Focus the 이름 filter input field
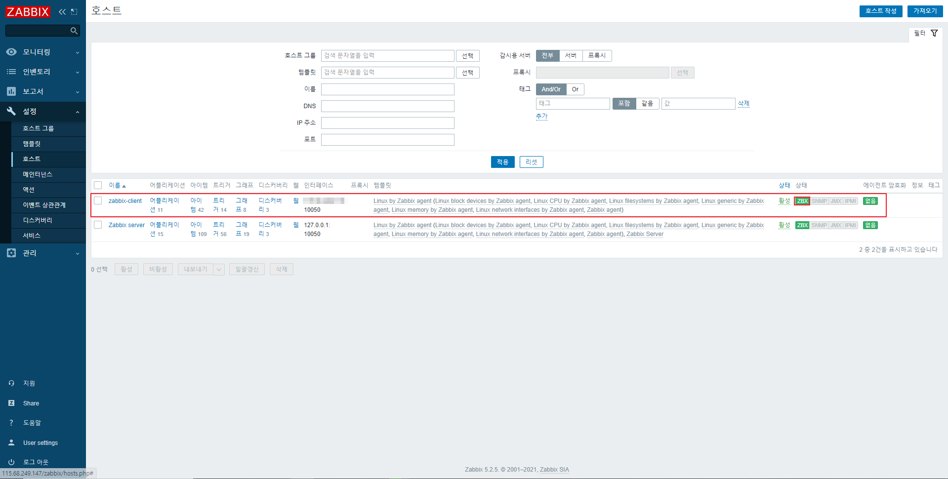Viewport: 948px width, 479px height. (387, 89)
